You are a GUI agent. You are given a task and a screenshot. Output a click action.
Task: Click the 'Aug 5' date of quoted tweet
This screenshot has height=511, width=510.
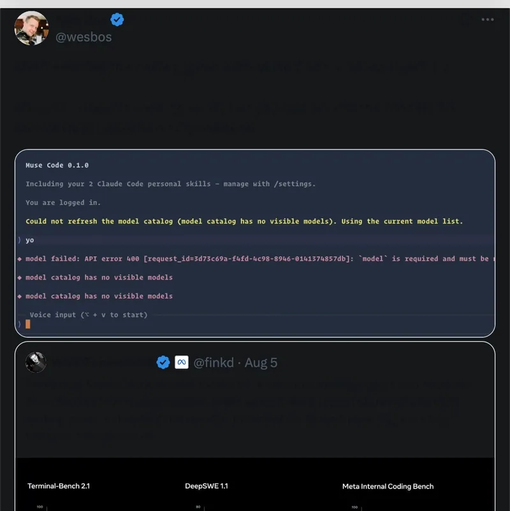pos(261,363)
